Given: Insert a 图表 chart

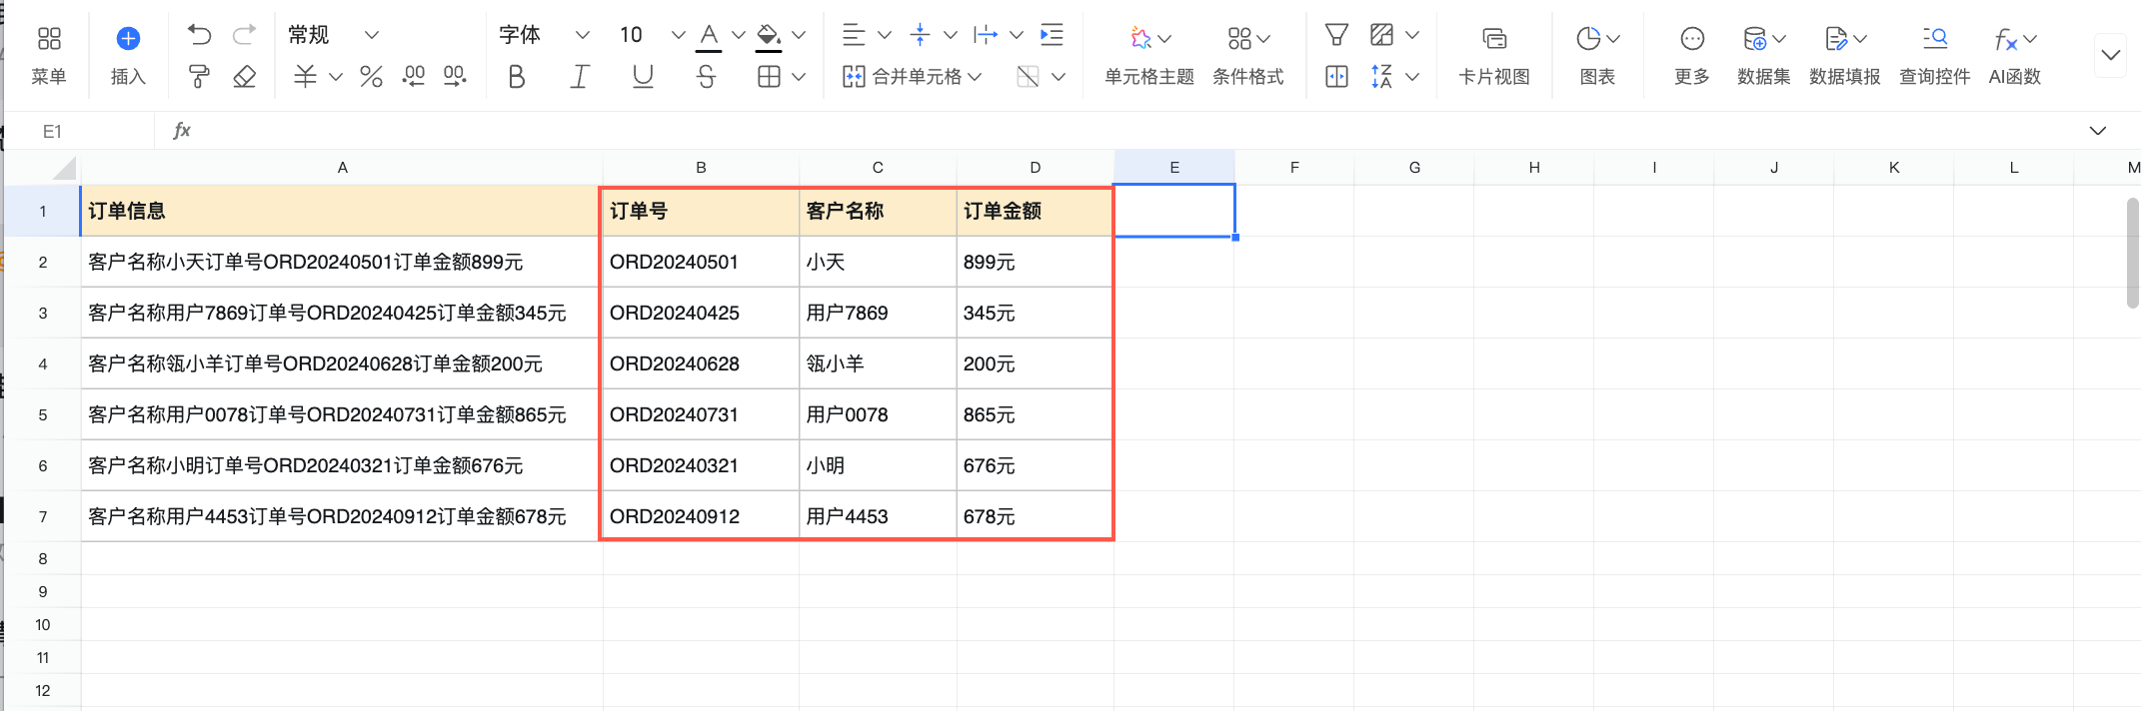Looking at the screenshot, I should 1597,55.
